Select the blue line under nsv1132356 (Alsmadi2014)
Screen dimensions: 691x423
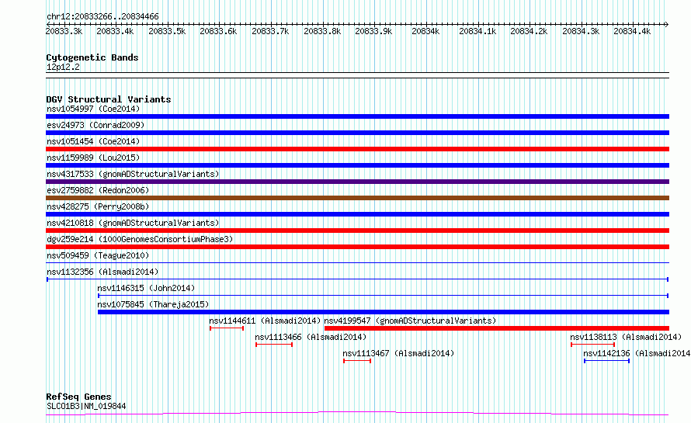coord(357,279)
